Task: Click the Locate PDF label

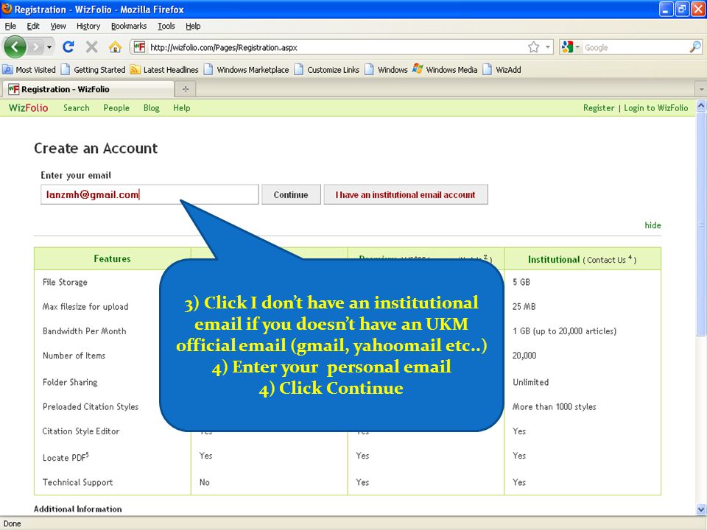Action: [x=66, y=457]
